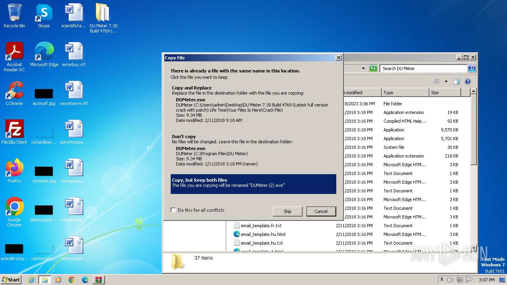
Task: Click the network tray icon
Action: pyautogui.click(x=460, y=280)
